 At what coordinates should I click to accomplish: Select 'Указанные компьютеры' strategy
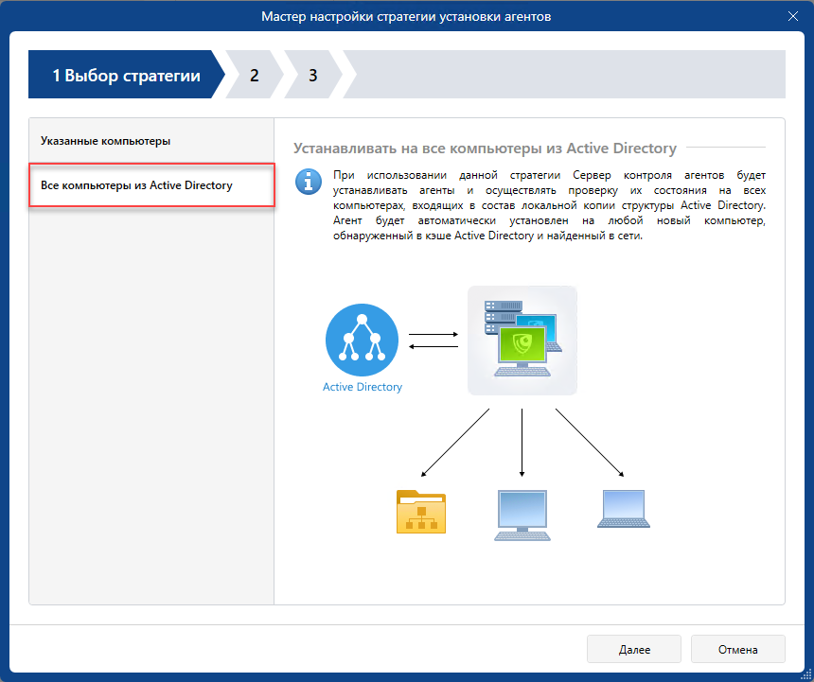coord(151,141)
